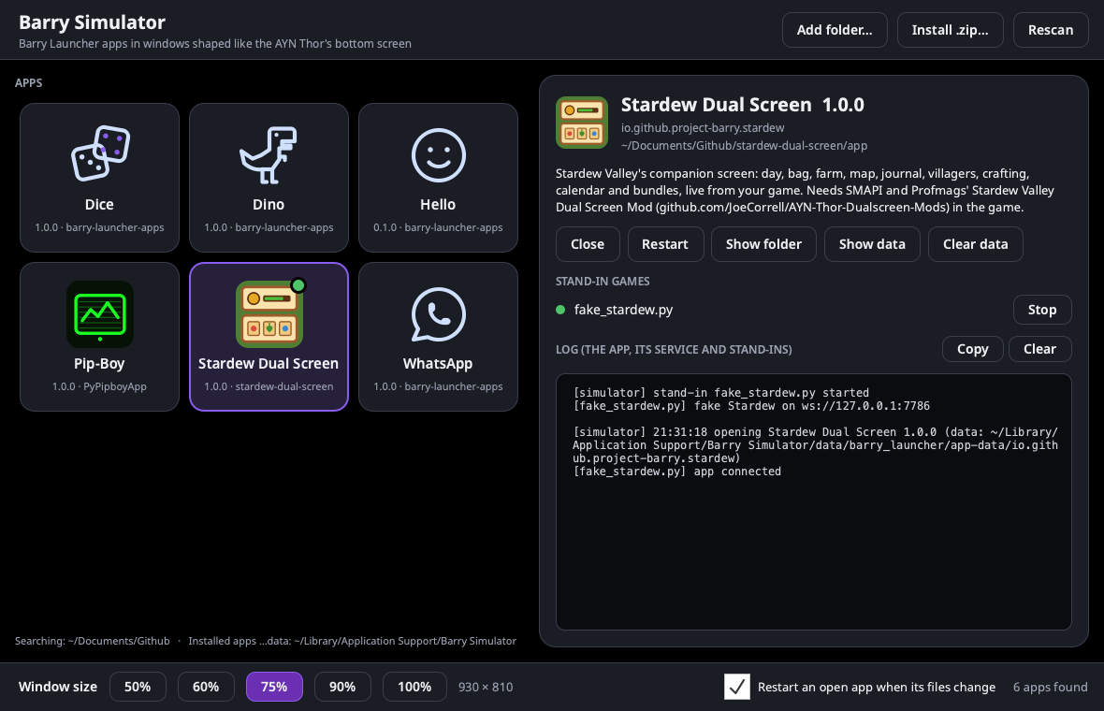Image resolution: width=1104 pixels, height=711 pixels.
Task: Click Add folder... button
Action: [x=835, y=30]
